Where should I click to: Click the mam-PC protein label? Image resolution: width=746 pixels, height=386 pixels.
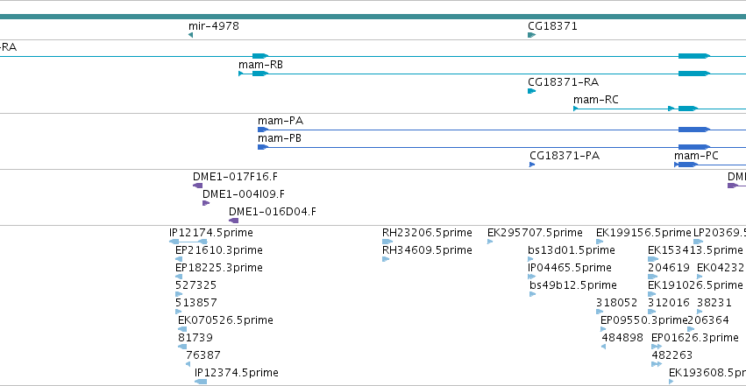696,155
